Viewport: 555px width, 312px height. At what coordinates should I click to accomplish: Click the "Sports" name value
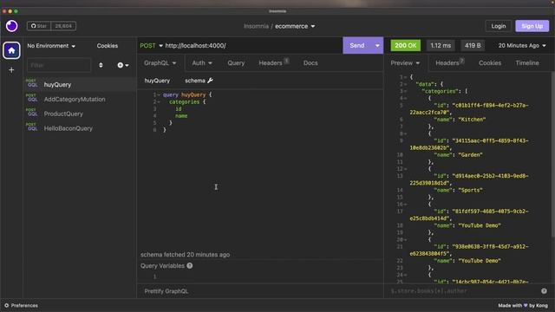pyautogui.click(x=470, y=191)
